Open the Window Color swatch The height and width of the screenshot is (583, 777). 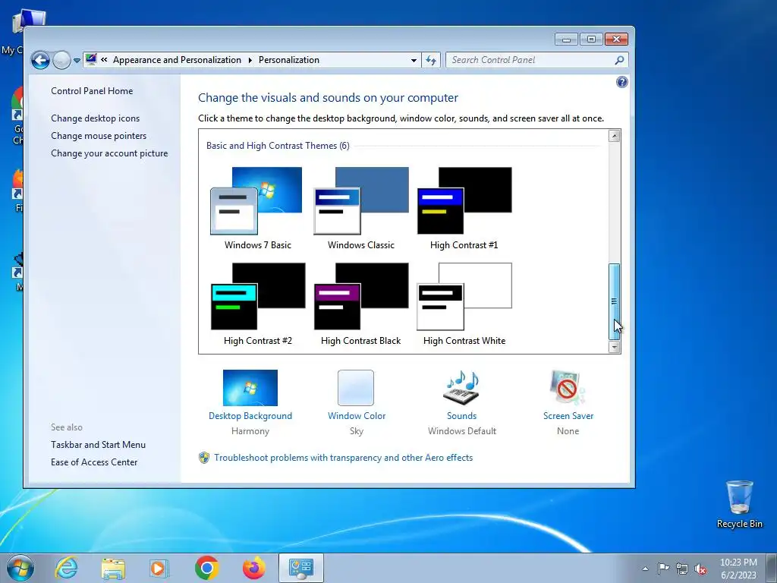click(356, 388)
